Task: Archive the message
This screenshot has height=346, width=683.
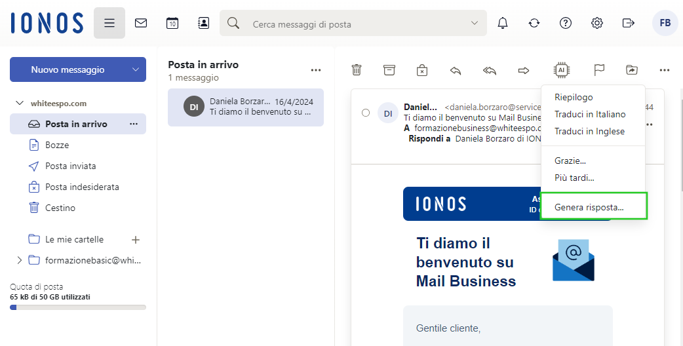Action: pos(389,69)
